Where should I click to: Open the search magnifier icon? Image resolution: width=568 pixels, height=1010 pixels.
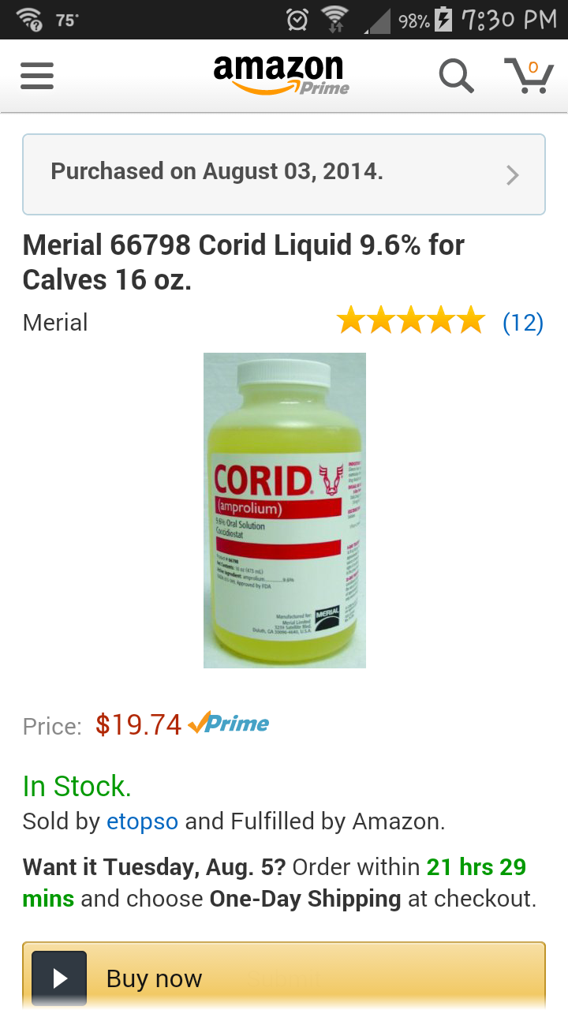456,77
